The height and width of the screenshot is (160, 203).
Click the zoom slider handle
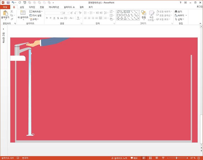tap(176, 158)
